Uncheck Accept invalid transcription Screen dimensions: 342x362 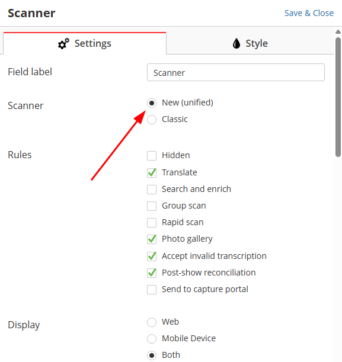(152, 257)
